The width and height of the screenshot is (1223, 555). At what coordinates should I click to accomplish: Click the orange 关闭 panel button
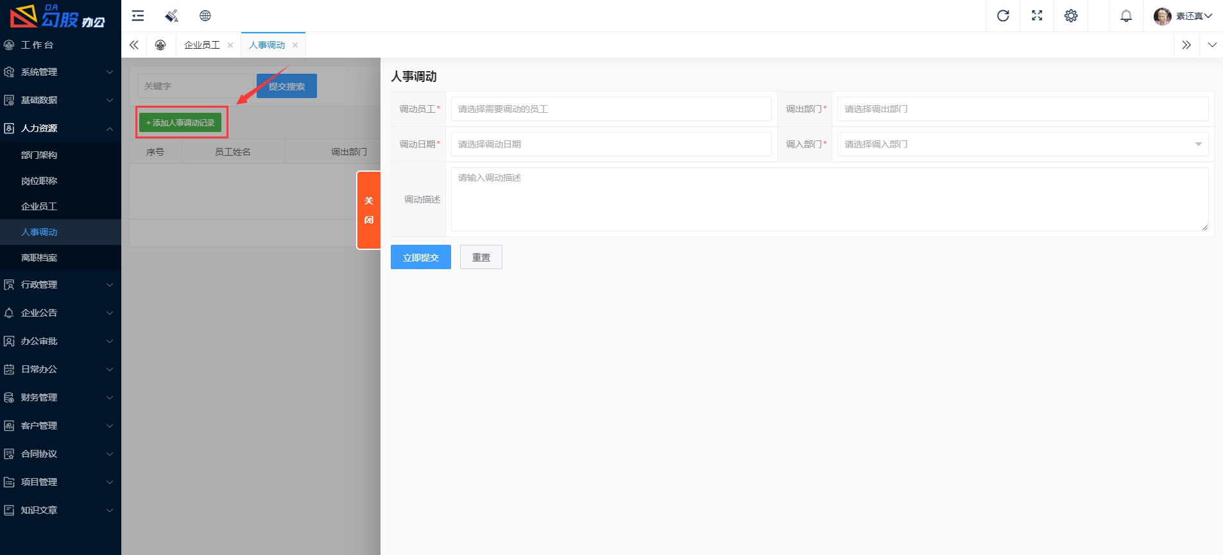tap(368, 210)
